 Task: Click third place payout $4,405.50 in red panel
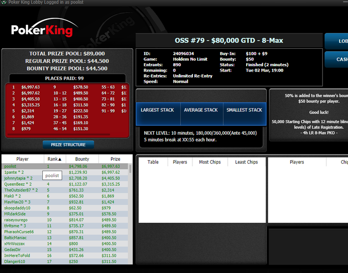(x=30, y=99)
